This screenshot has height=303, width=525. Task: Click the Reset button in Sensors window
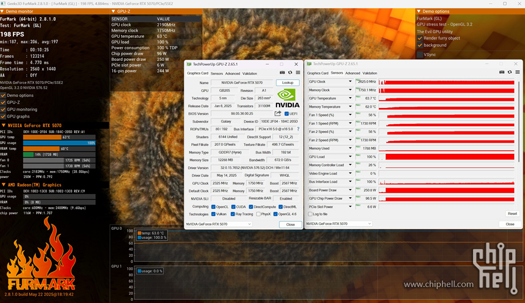(512, 214)
